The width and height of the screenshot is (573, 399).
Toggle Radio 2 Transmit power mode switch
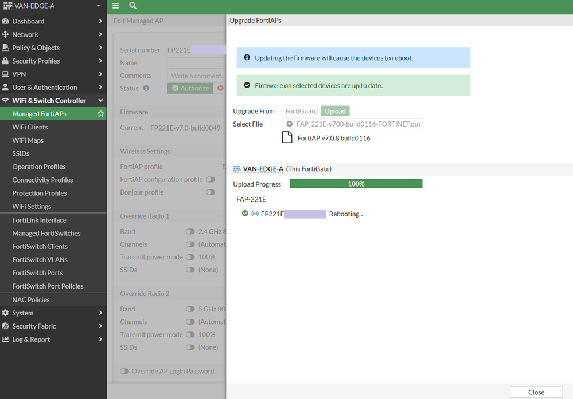[x=190, y=334]
